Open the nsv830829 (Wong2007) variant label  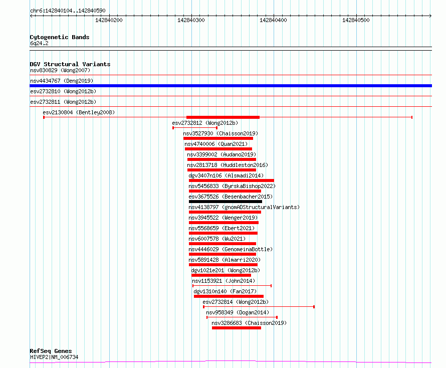(x=60, y=70)
